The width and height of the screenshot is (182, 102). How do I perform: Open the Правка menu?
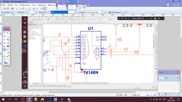click(x=10, y=5)
